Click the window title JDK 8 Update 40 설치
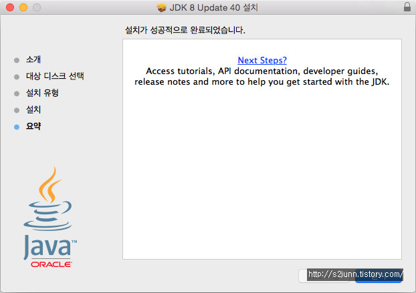This screenshot has height=293, width=416. click(x=214, y=7)
